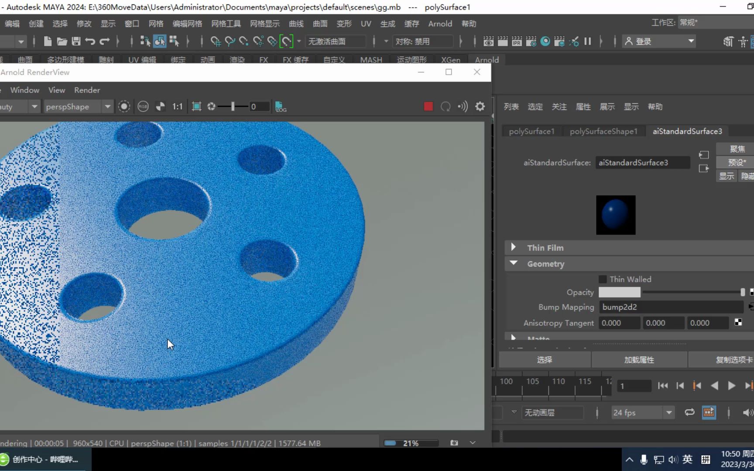Click the RenderView audio/broadcast icon

pos(463,106)
